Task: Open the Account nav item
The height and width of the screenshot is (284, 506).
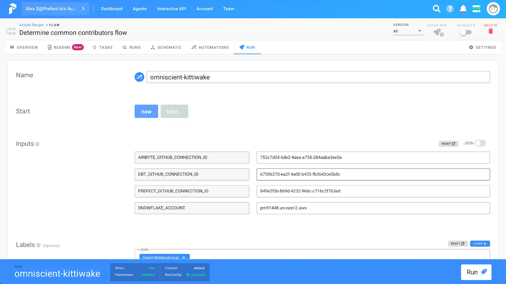Action: click(x=204, y=9)
